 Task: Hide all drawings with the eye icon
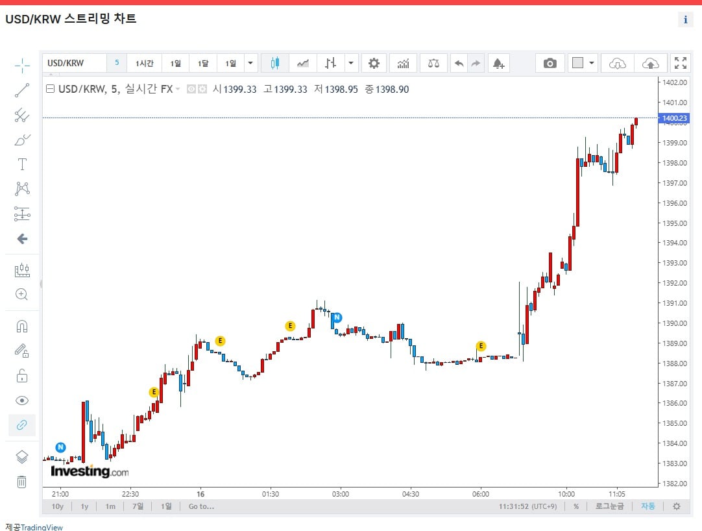click(x=22, y=400)
